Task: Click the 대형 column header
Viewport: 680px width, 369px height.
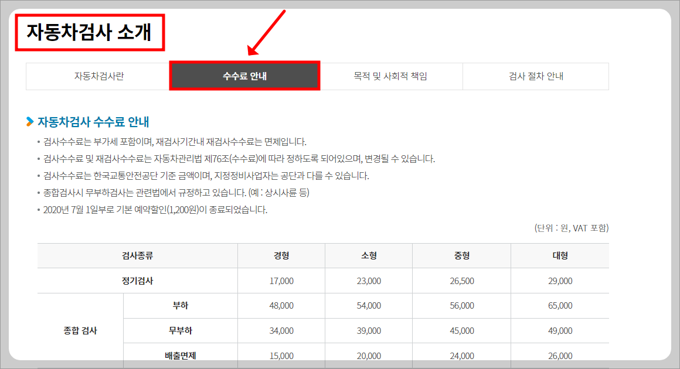Action: [560, 256]
